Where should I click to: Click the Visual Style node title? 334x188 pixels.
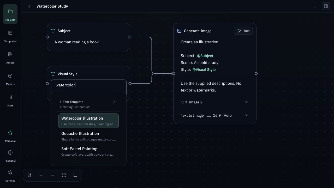[x=67, y=74]
